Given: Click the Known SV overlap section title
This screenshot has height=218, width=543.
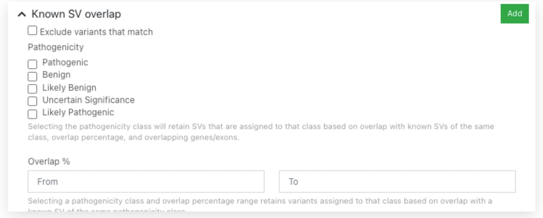Looking at the screenshot, I should coord(76,14).
